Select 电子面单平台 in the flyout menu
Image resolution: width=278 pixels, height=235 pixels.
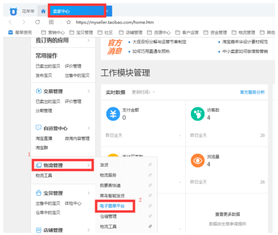pyautogui.click(x=112, y=206)
